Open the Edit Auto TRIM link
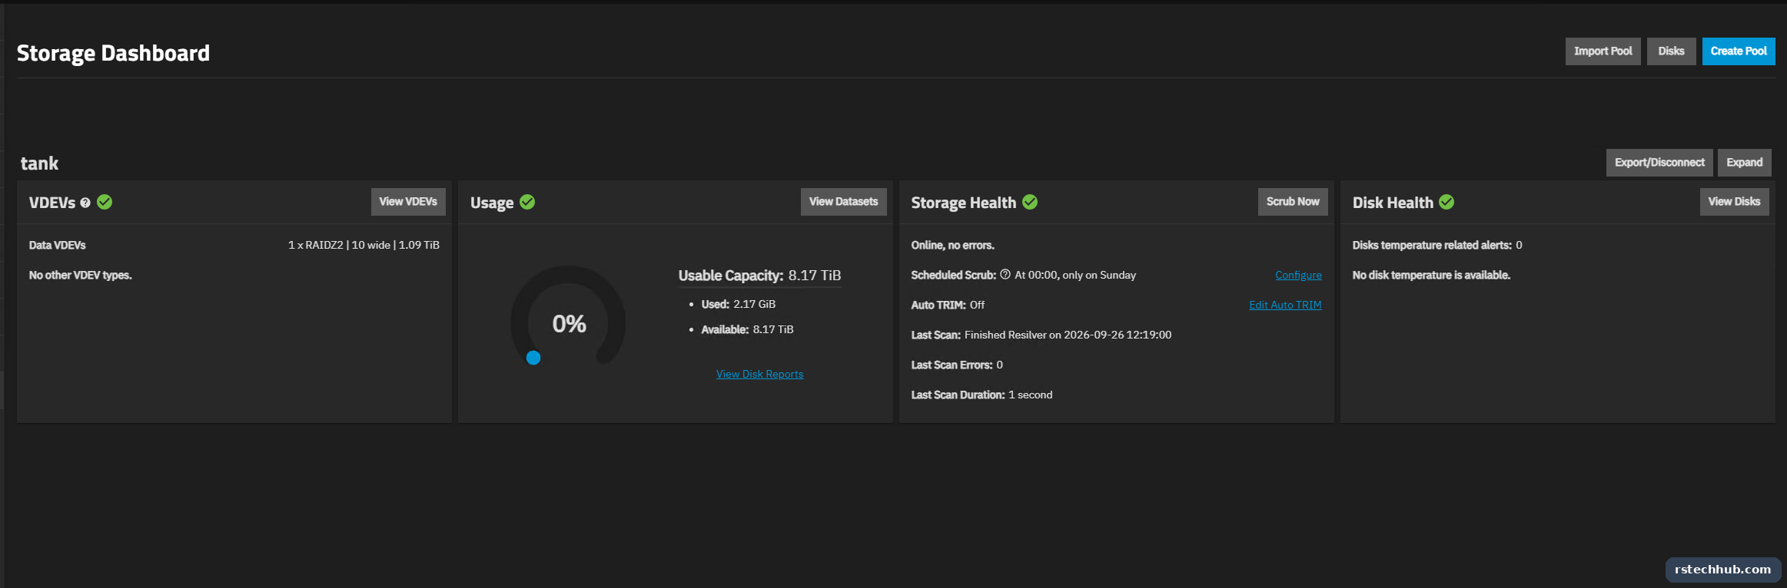Image resolution: width=1787 pixels, height=588 pixels. (x=1285, y=305)
